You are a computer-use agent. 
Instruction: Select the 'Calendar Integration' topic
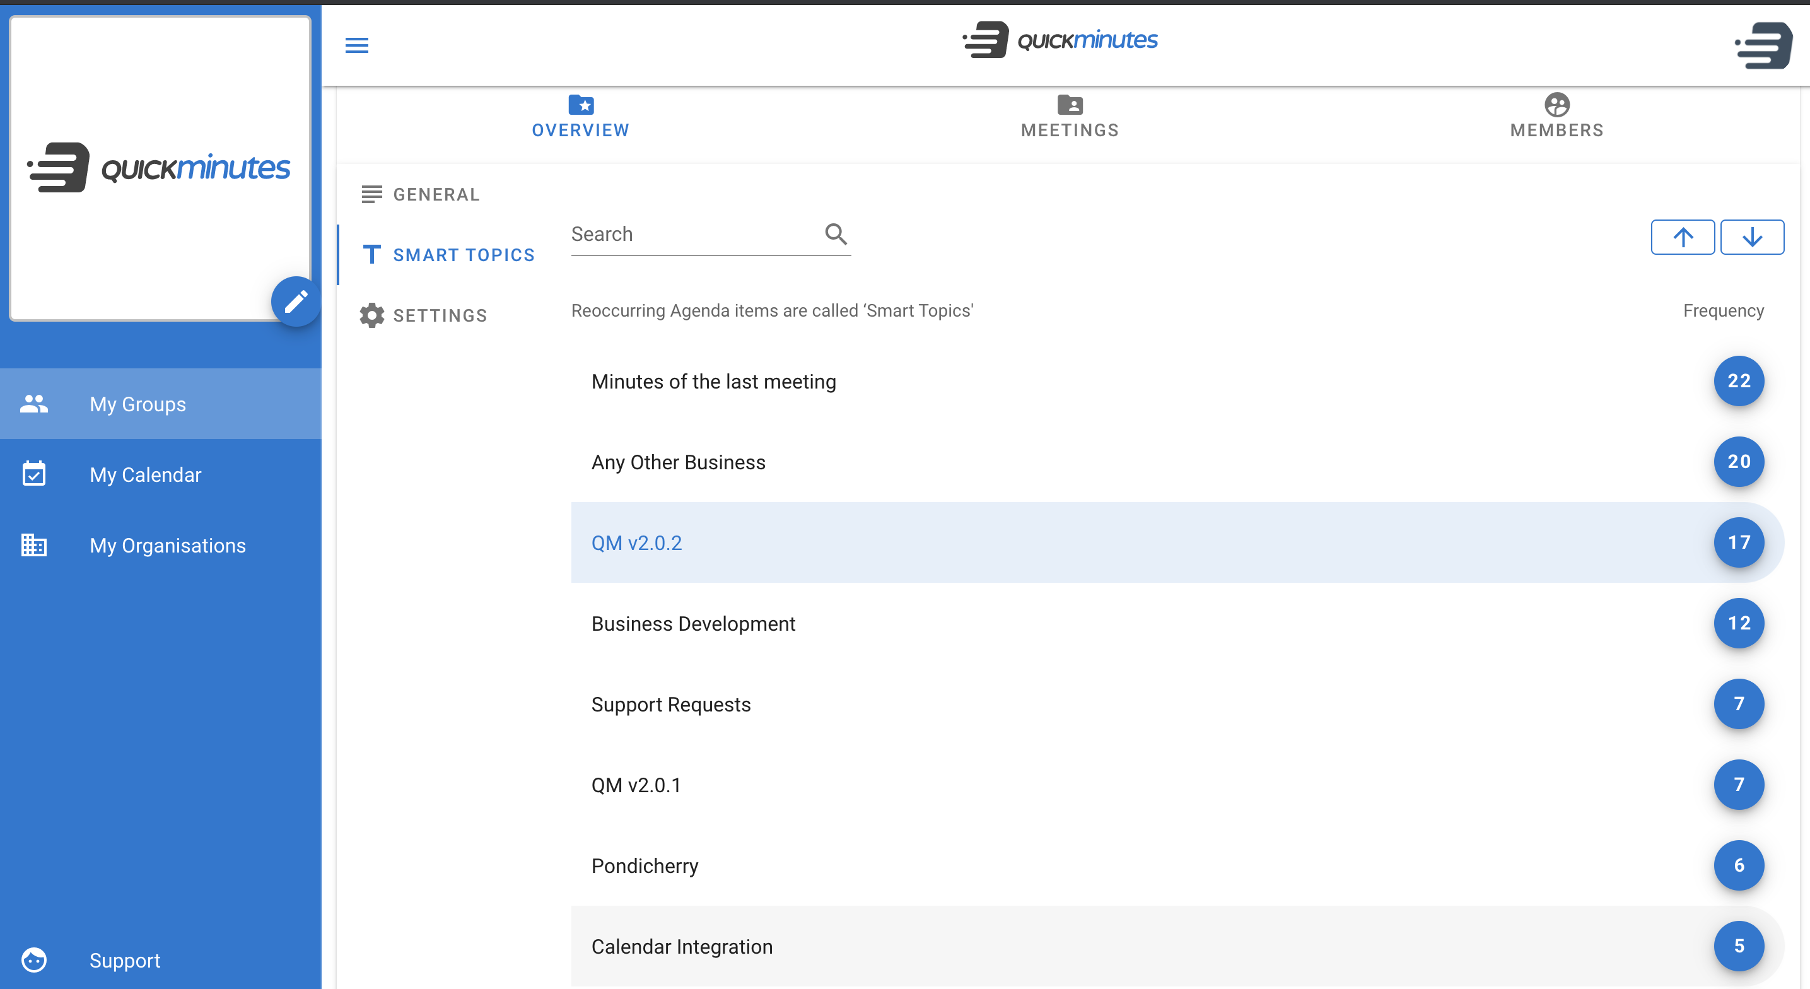tap(1177, 947)
